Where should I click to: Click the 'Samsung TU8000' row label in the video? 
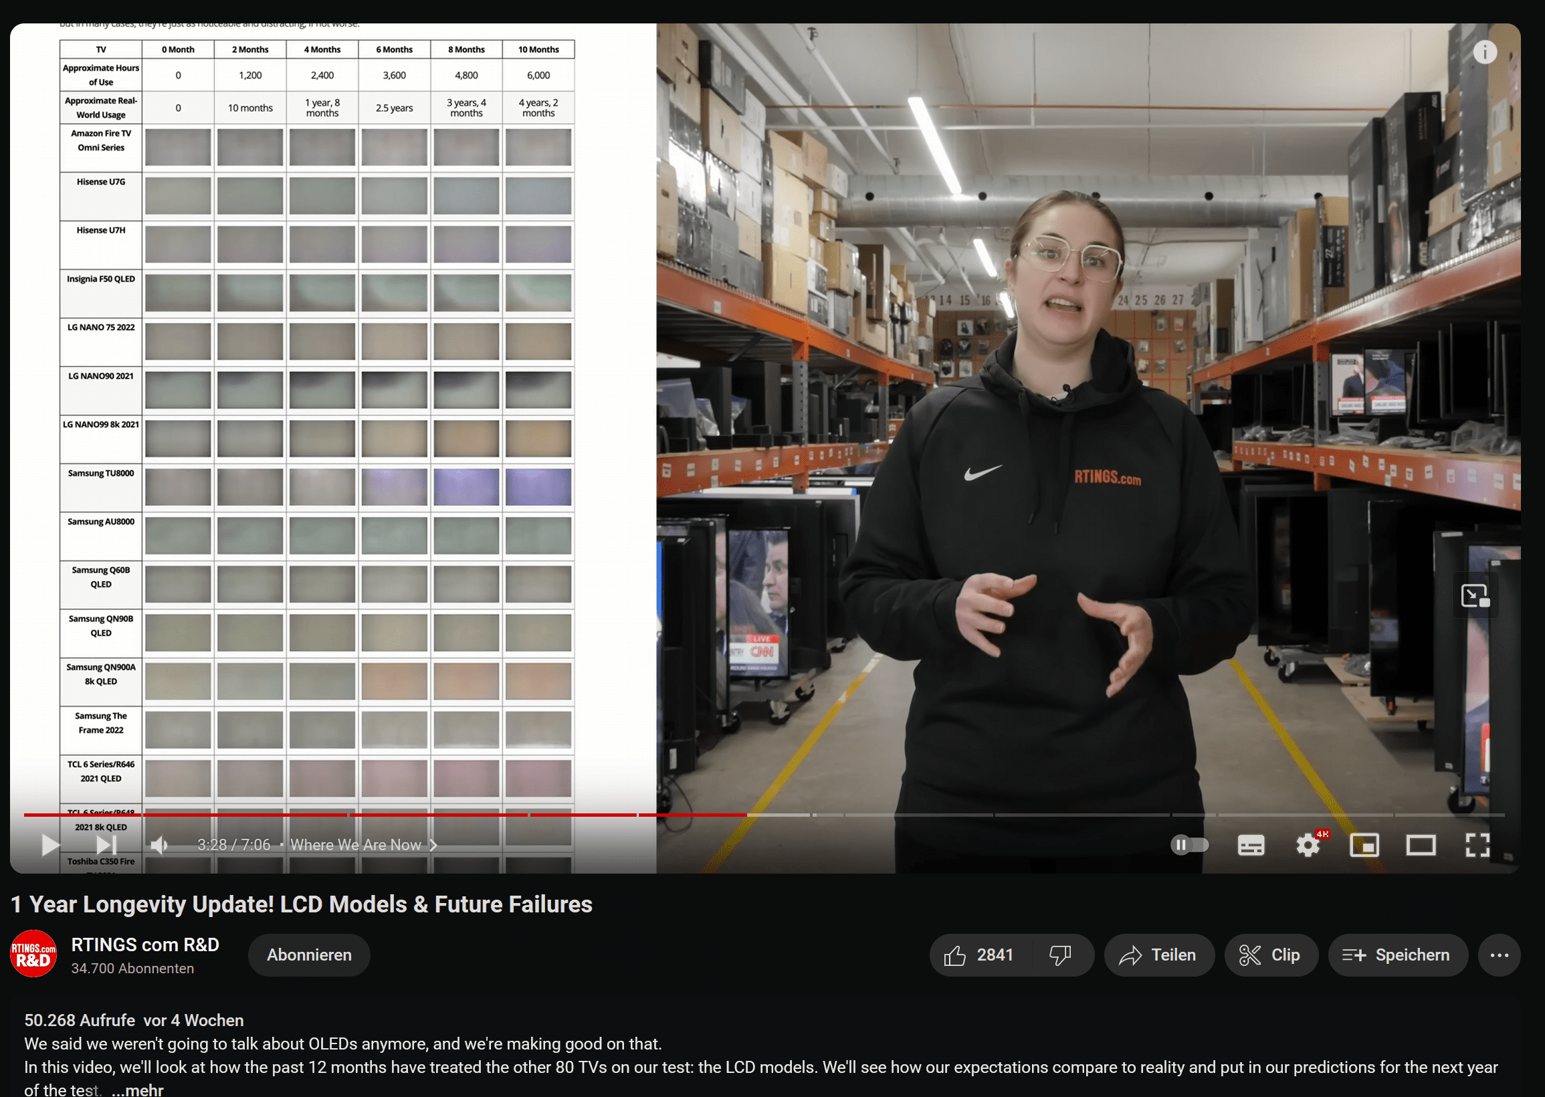tap(101, 473)
